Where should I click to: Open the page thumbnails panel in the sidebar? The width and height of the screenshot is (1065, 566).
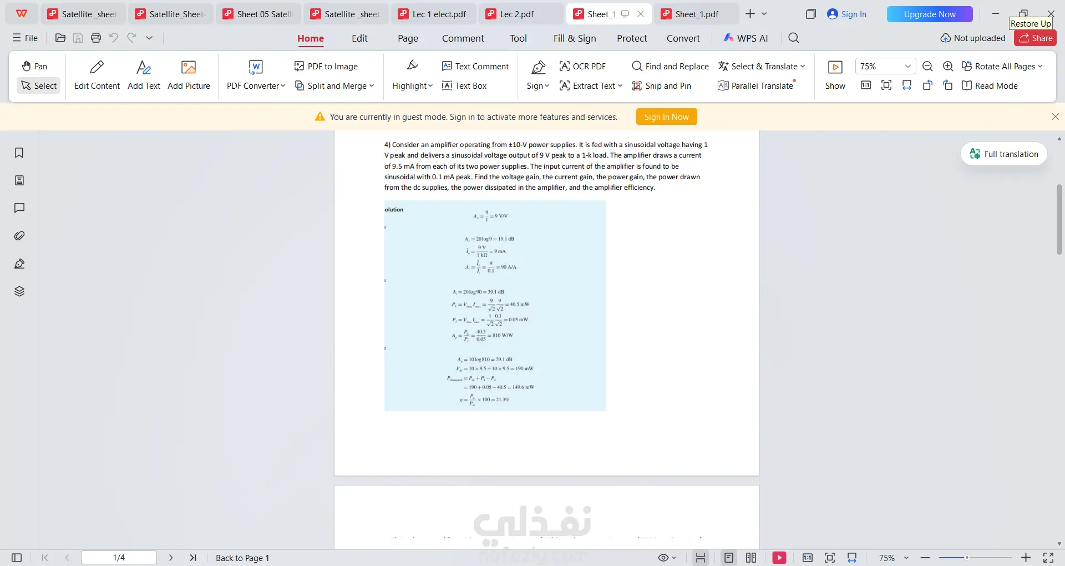(19, 180)
